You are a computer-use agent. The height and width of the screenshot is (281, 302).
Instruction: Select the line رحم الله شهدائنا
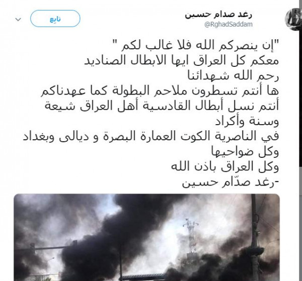pos(233,76)
